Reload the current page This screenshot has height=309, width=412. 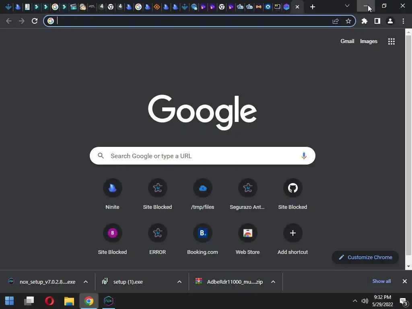[x=35, y=21]
